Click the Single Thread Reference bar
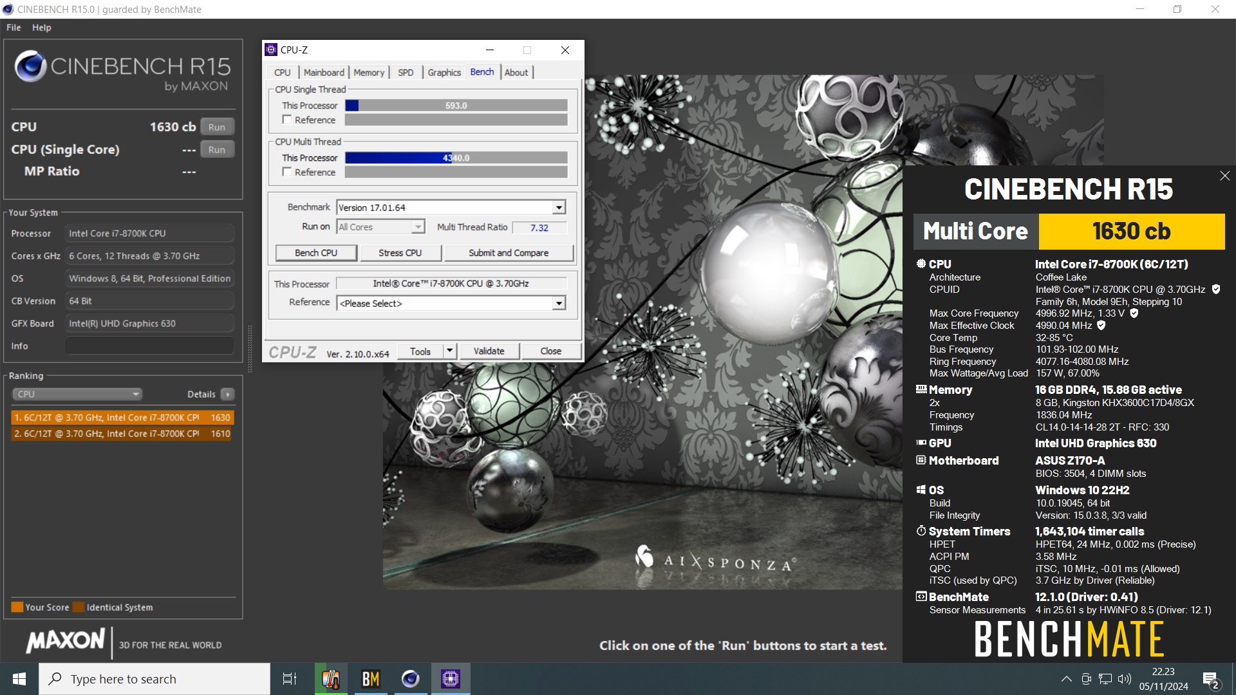 tap(456, 120)
